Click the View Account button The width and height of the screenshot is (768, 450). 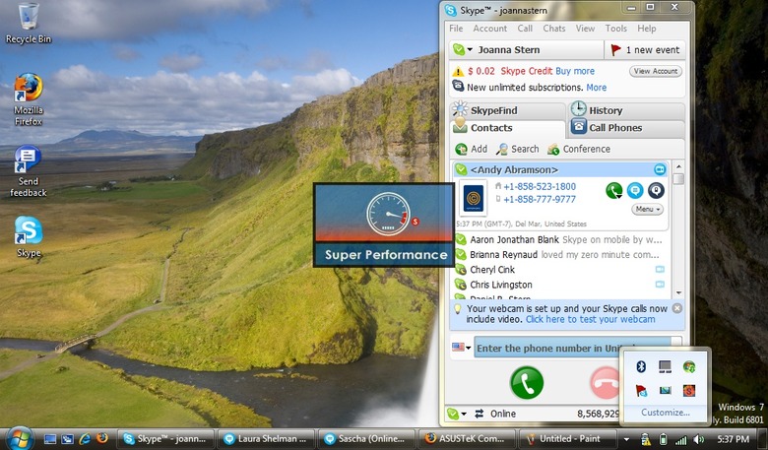pyautogui.click(x=656, y=71)
